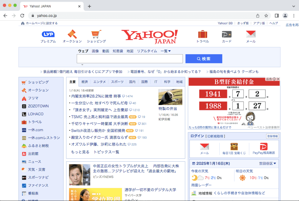
Task: Open LYP Premium icon
Action: click(x=48, y=34)
